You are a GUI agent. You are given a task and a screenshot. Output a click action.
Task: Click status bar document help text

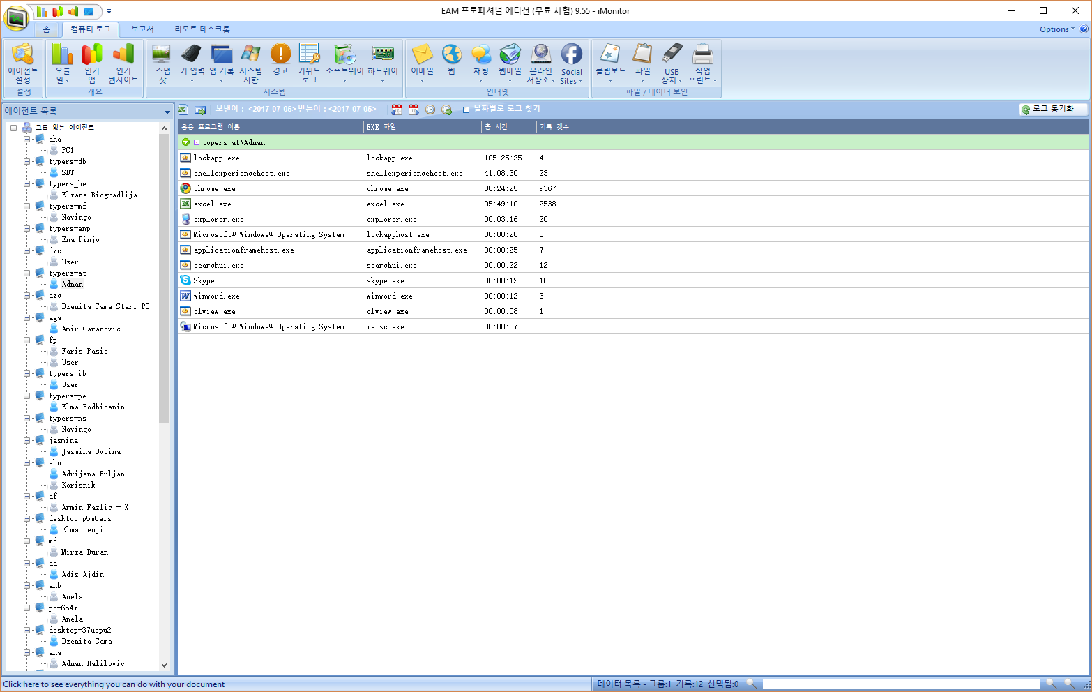(x=114, y=684)
